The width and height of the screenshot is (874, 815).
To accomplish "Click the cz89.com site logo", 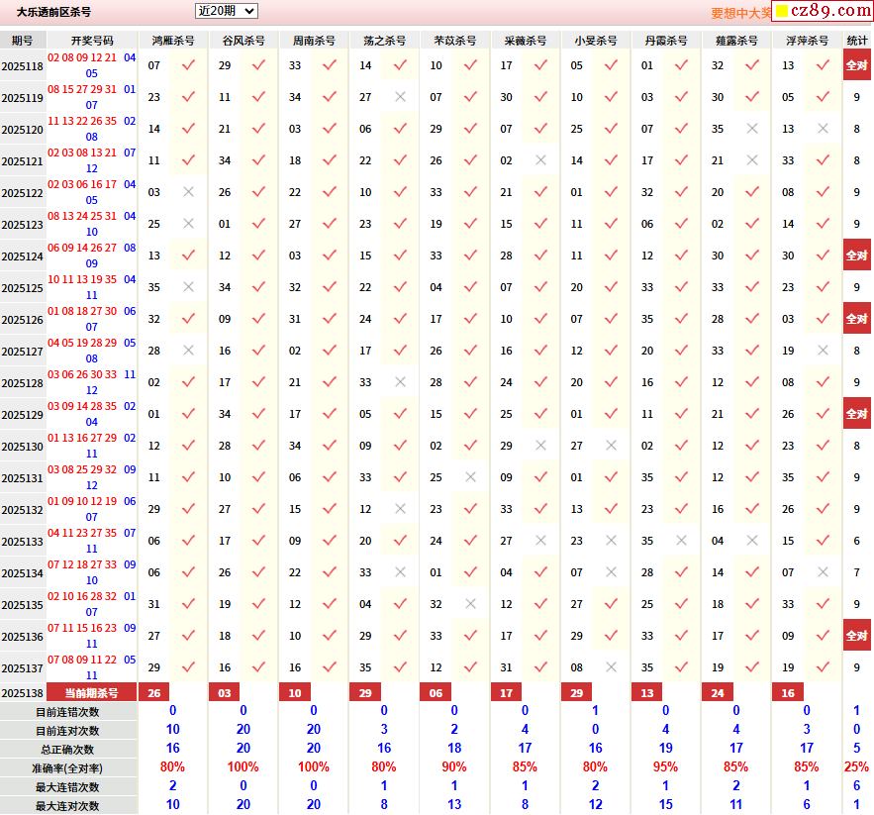I will click(x=822, y=11).
